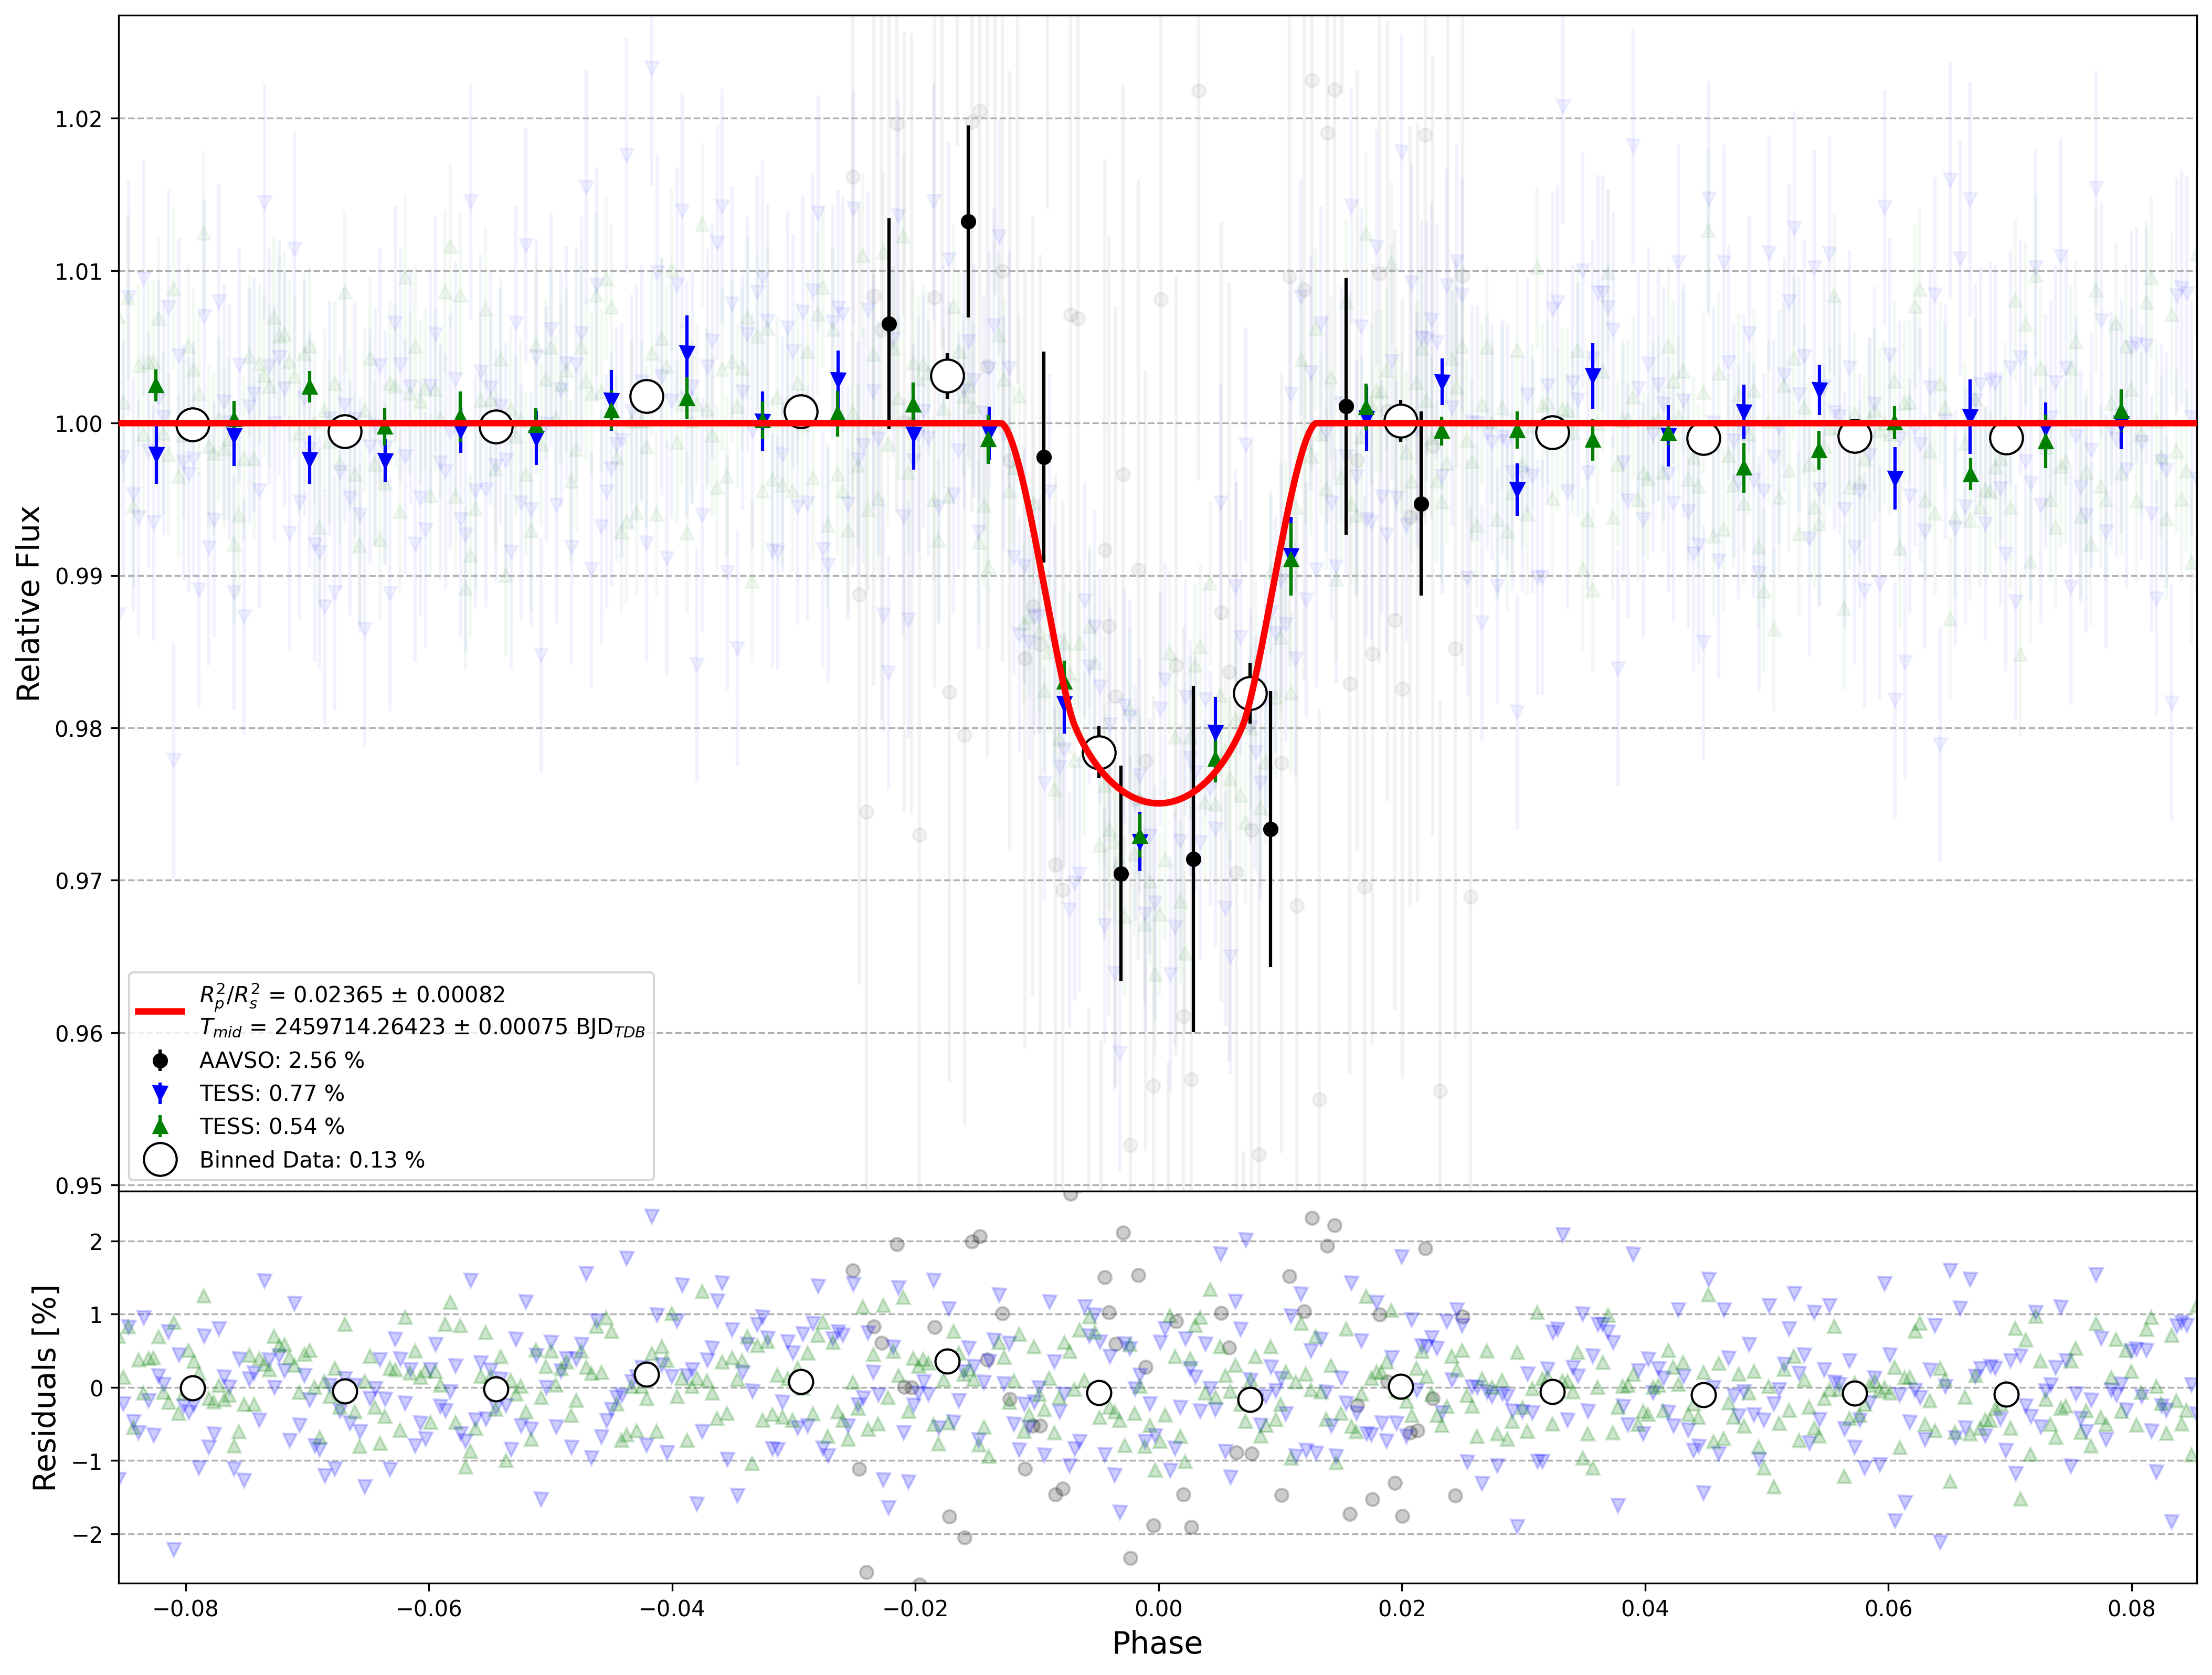Click the "0.99" flux axis tick label
This screenshot has width=2212, height=1675.
click(x=79, y=577)
